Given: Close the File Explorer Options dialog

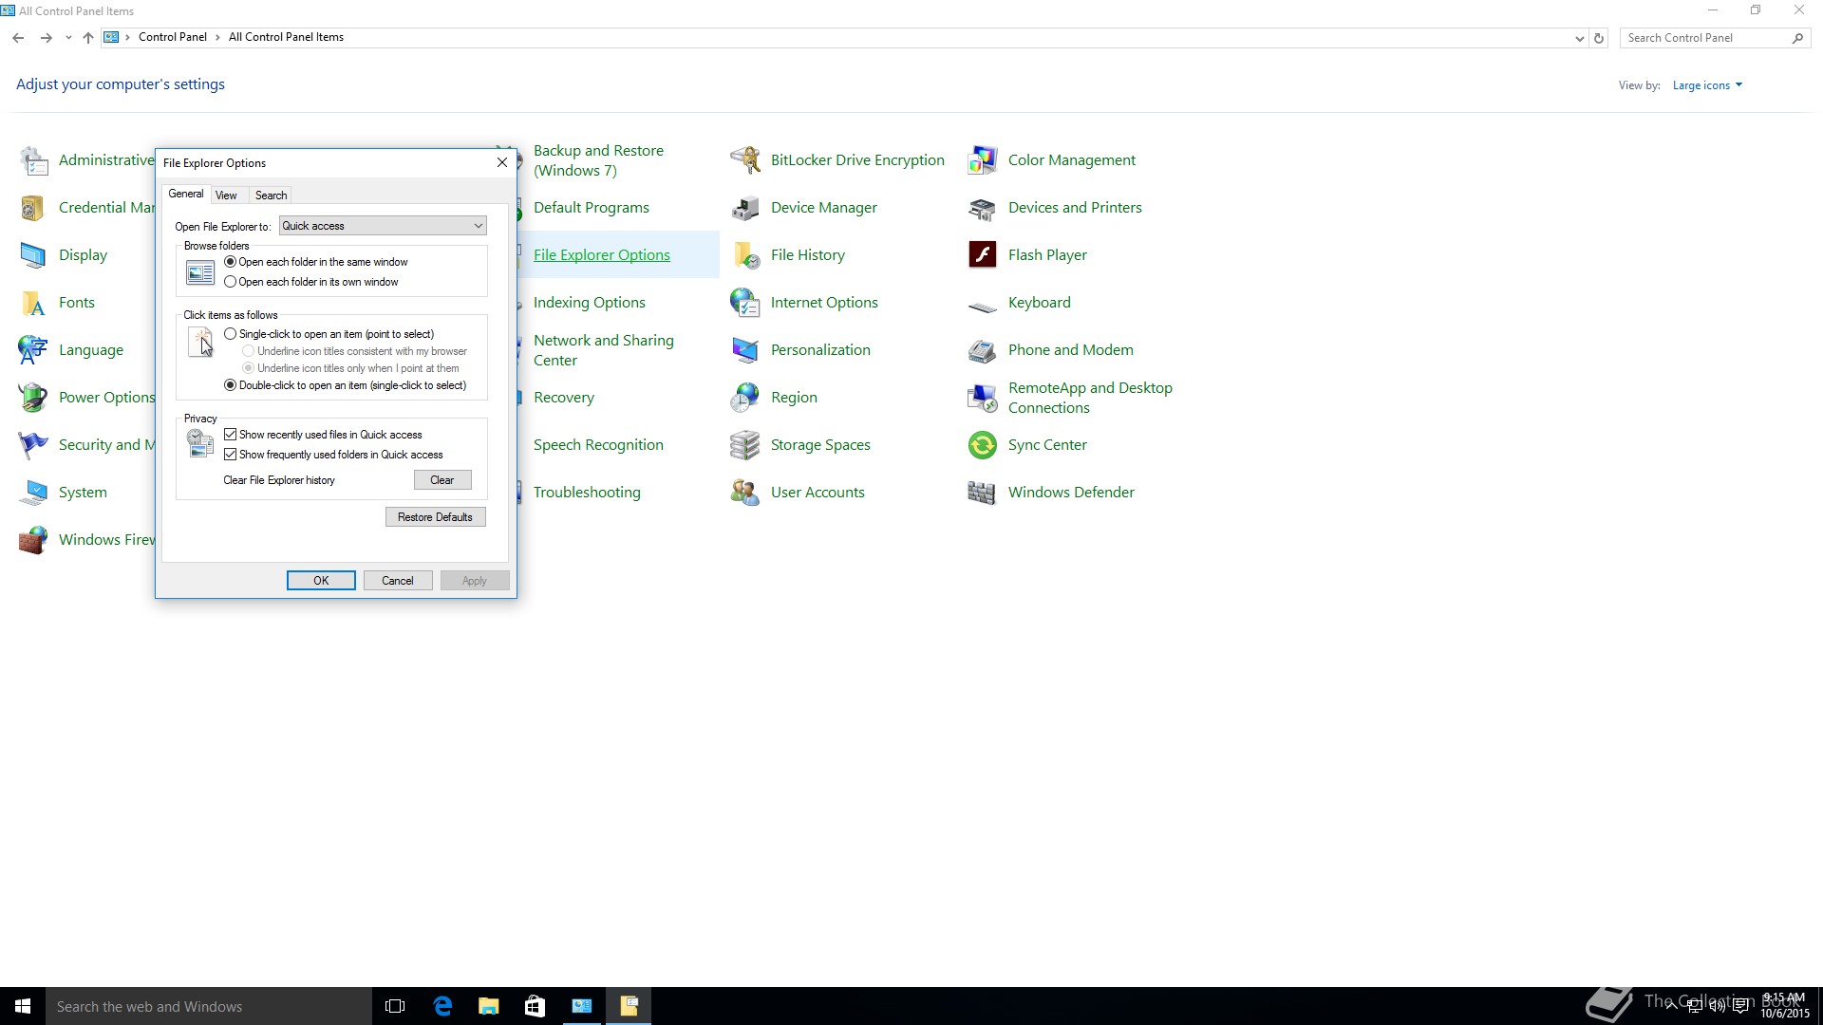Looking at the screenshot, I should 502,162.
